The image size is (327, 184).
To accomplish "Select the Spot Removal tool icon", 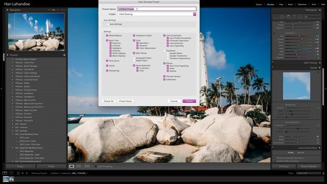I will click(x=282, y=16).
